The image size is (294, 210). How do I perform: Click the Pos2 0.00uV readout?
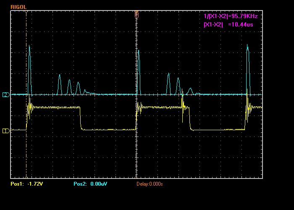click(x=90, y=184)
